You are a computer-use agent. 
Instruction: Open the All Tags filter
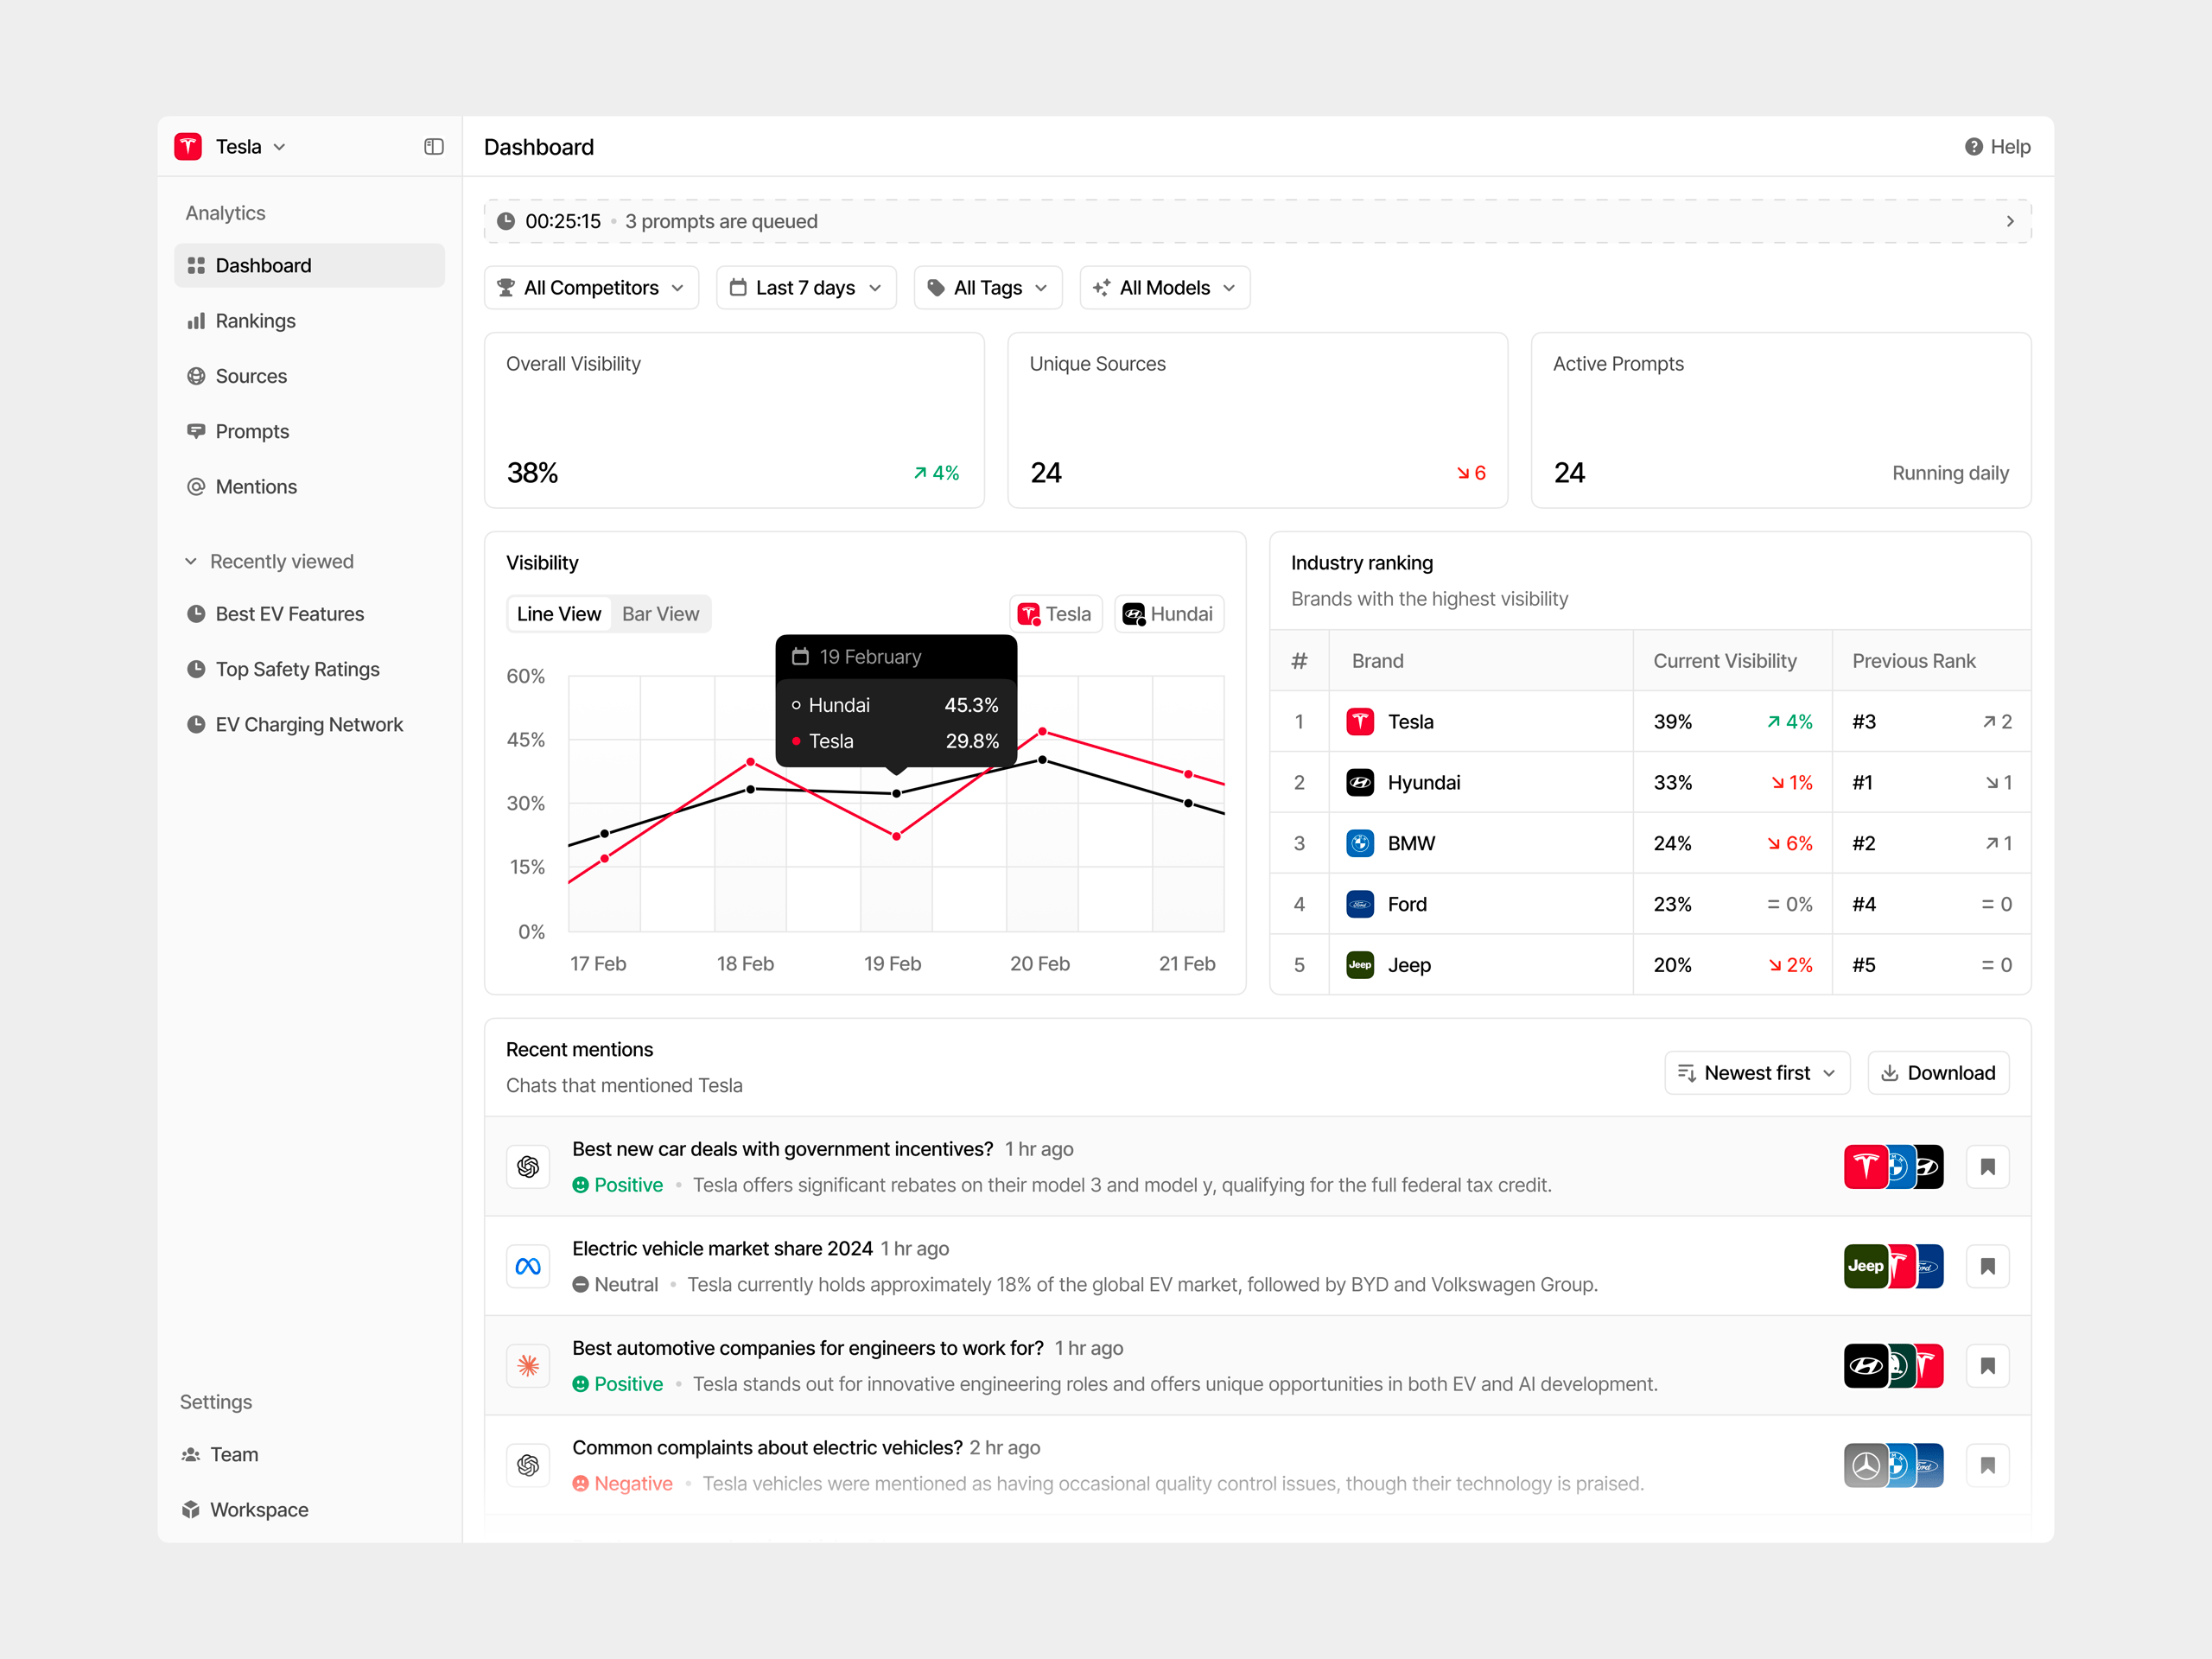(988, 288)
